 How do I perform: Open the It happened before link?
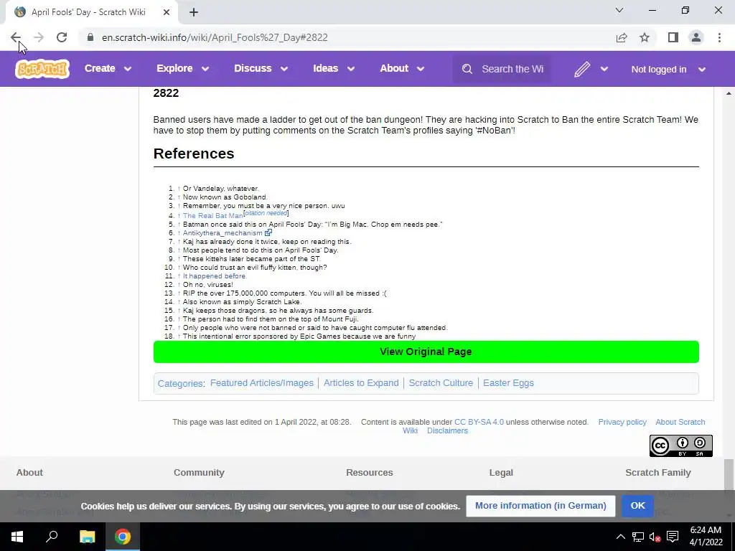click(x=214, y=276)
